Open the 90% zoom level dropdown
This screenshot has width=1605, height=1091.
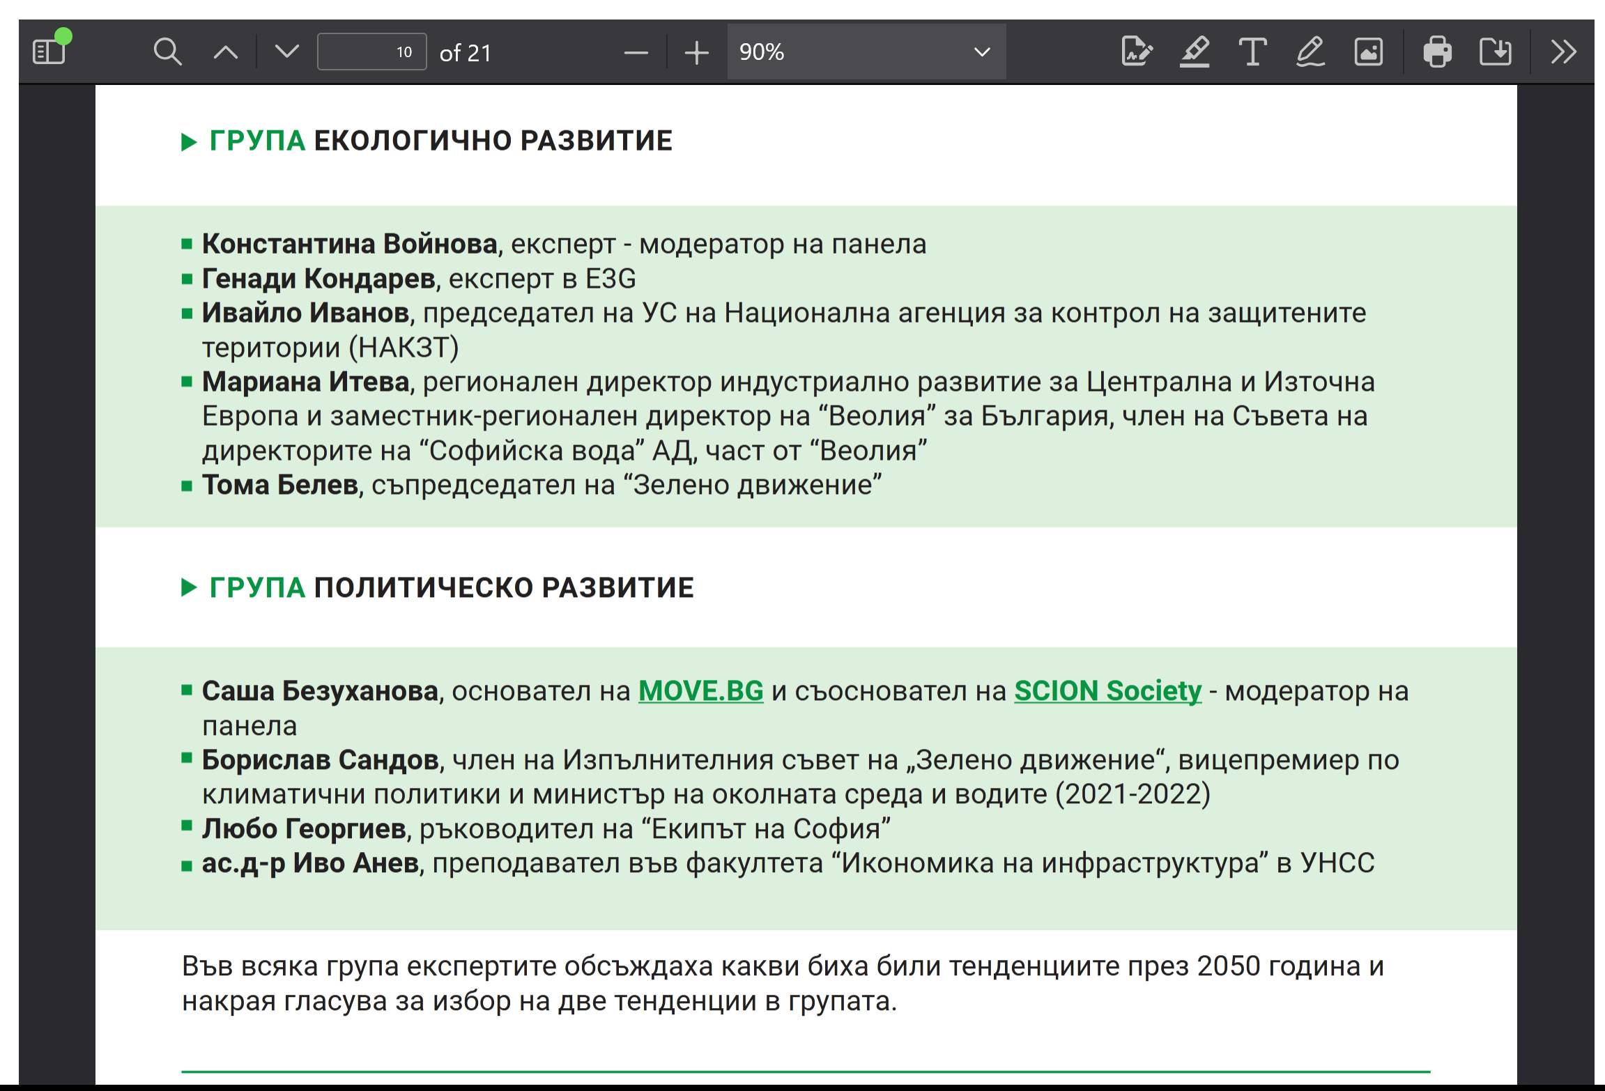[x=866, y=52]
